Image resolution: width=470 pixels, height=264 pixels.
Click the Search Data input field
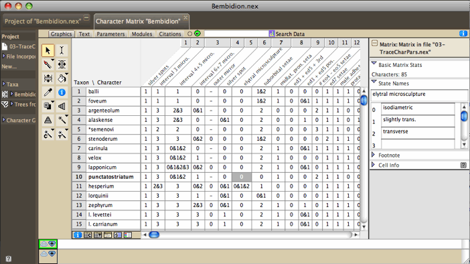[236, 34]
